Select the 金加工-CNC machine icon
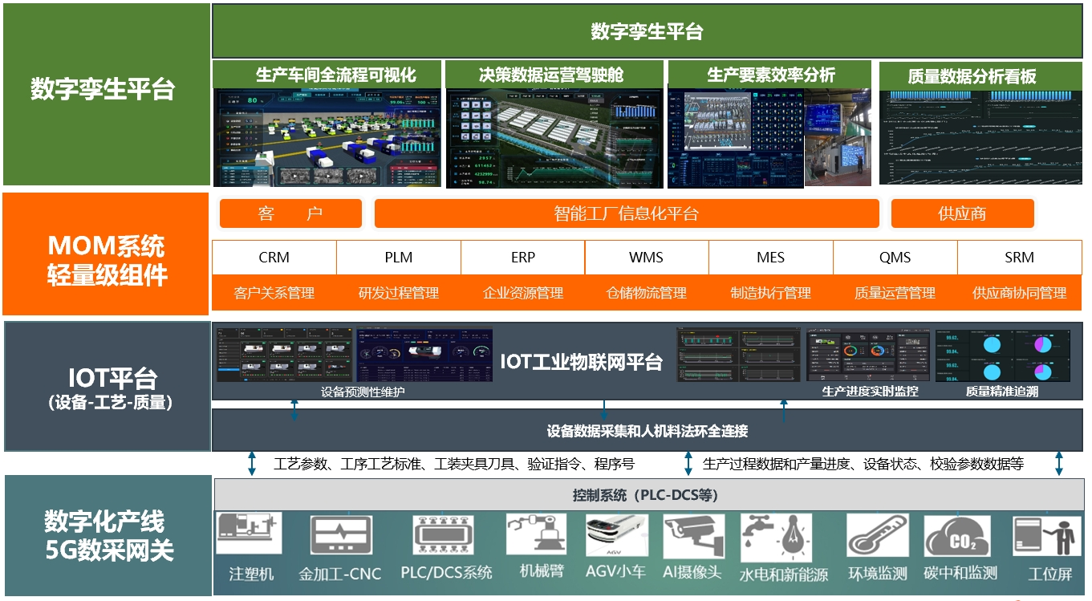Image resolution: width=1092 pixels, height=601 pixels. tap(340, 535)
